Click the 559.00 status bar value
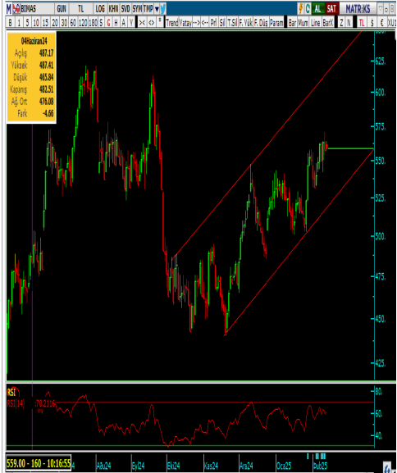 [39, 463]
